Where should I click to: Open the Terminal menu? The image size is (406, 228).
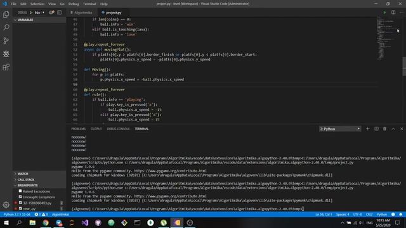[x=89, y=4]
